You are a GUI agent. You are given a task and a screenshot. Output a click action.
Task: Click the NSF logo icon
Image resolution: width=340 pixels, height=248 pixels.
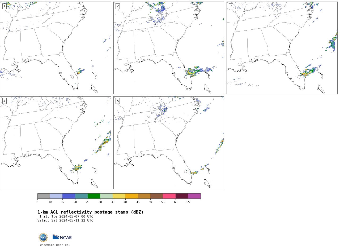tap(43, 237)
